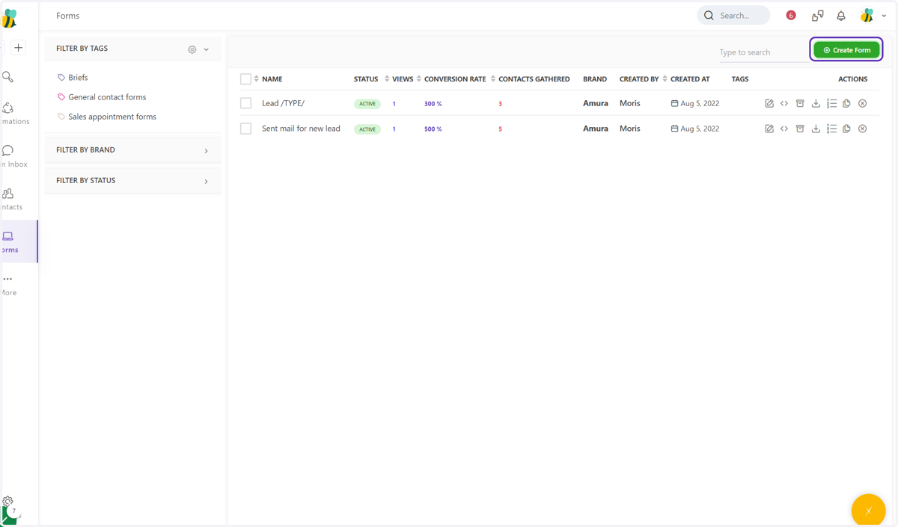Click the Forms page title
The width and height of the screenshot is (898, 527).
(67, 16)
